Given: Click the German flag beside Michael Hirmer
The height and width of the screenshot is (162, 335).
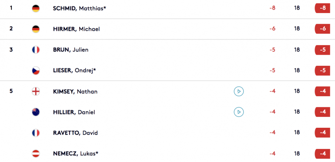Looking at the screenshot, I should pos(36,29).
